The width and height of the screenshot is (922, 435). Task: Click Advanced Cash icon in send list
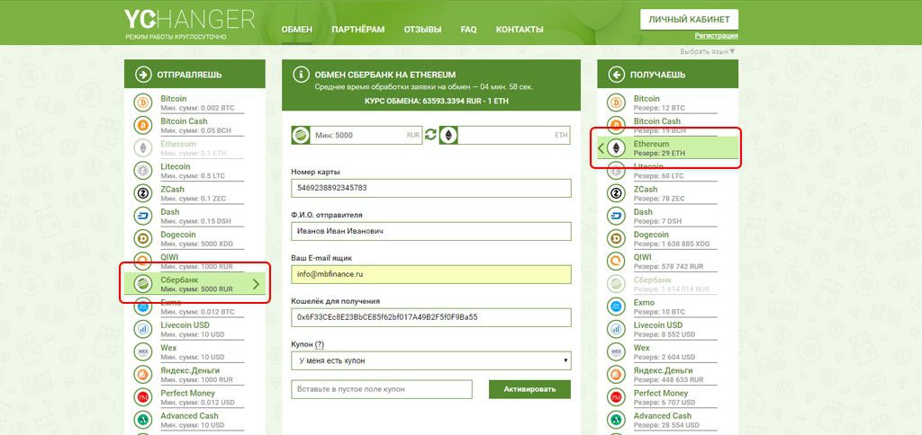pyautogui.click(x=142, y=420)
